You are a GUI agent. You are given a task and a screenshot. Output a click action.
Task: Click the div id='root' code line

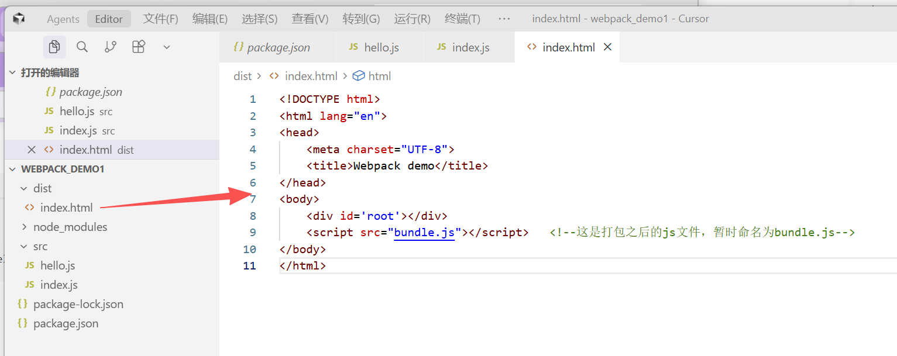click(377, 216)
